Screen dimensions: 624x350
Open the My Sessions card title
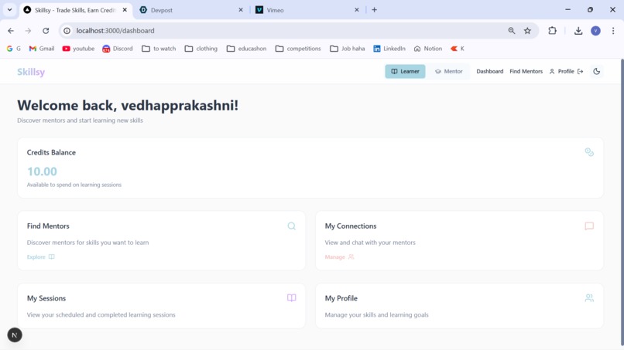tap(46, 298)
